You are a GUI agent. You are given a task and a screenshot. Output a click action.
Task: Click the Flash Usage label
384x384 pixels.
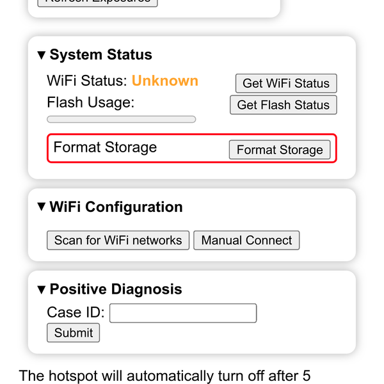(x=90, y=102)
